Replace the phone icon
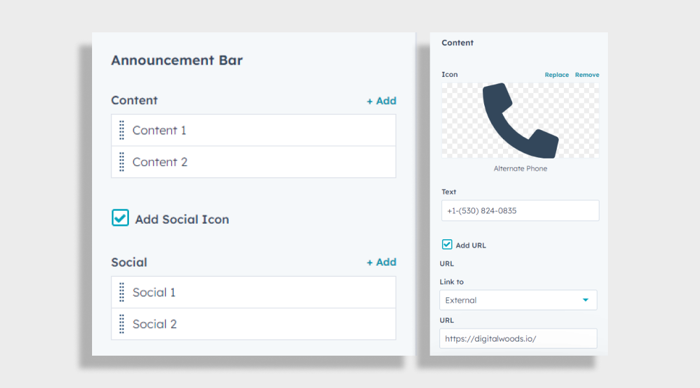 tap(556, 75)
